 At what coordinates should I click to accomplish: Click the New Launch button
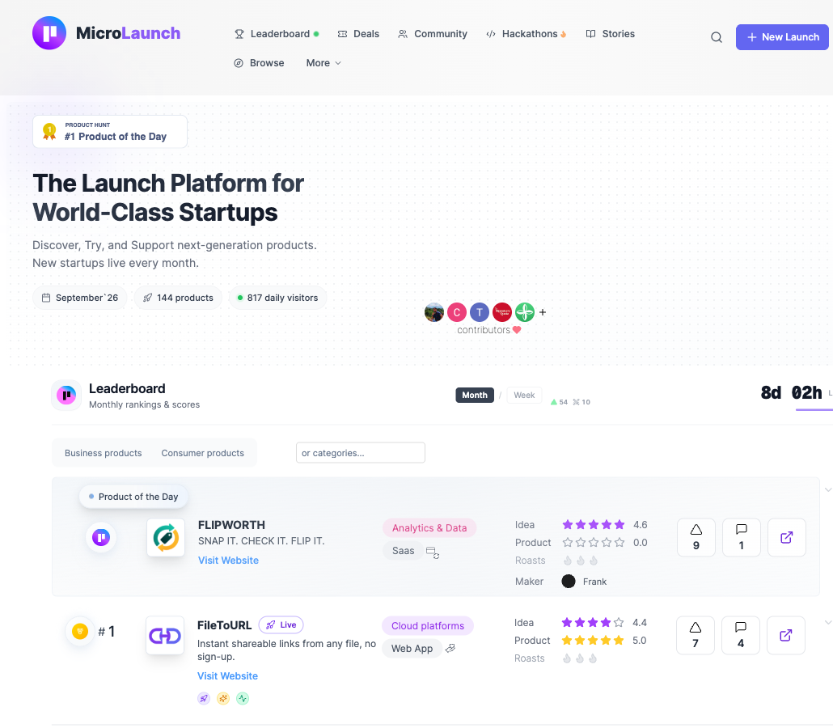tap(782, 37)
